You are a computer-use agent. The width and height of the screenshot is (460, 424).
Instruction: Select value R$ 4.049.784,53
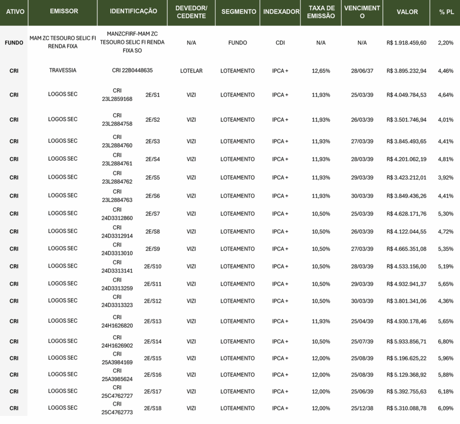[x=406, y=95]
